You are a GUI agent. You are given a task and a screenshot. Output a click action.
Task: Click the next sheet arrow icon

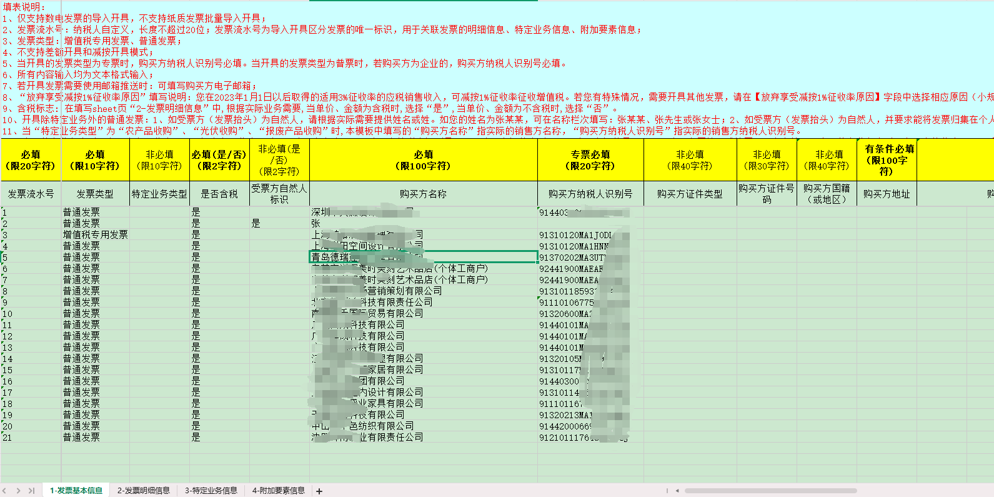19,491
